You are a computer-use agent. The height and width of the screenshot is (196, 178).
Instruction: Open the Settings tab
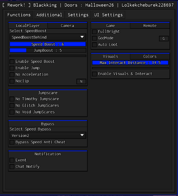coord(78,15)
